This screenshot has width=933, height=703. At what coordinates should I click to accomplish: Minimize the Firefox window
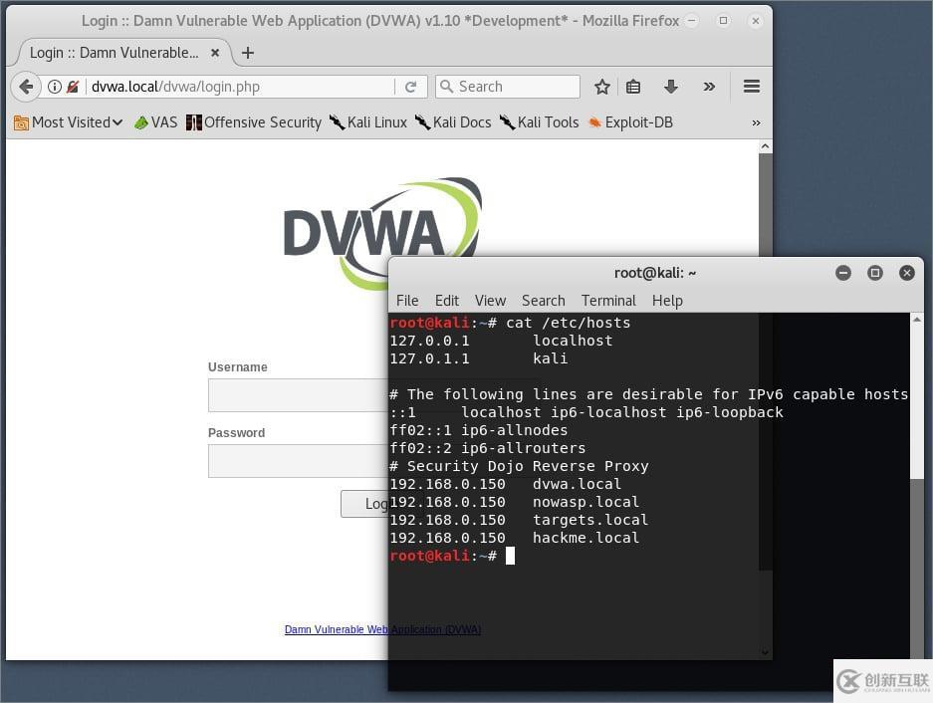692,20
